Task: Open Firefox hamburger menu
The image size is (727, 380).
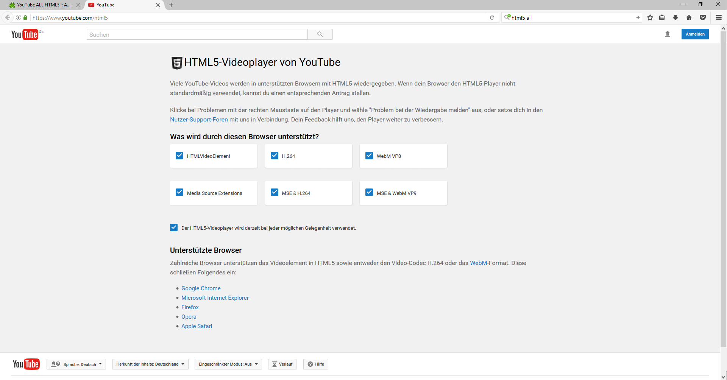Action: click(x=719, y=18)
